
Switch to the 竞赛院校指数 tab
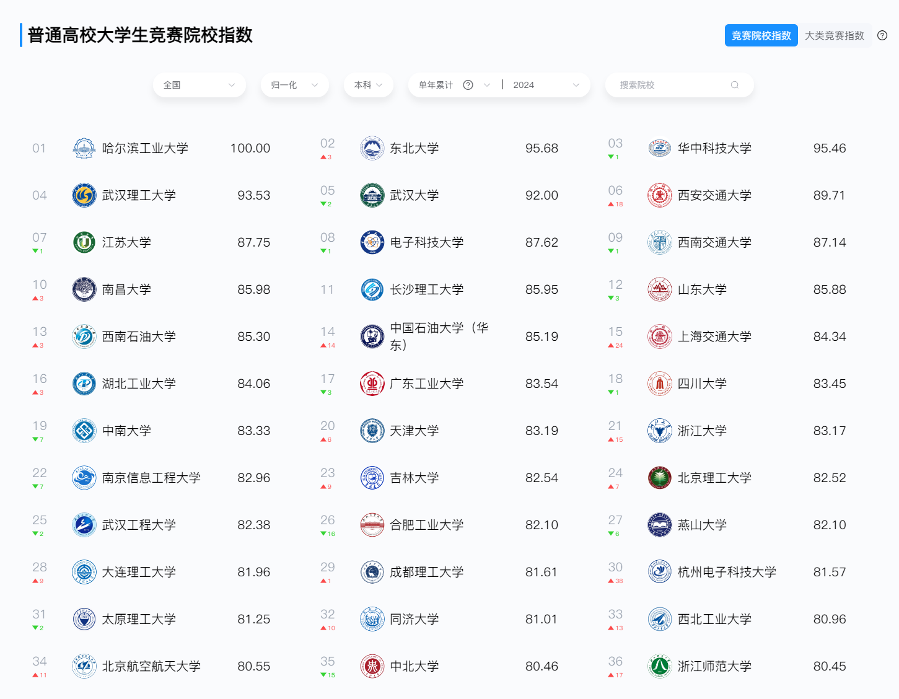point(761,35)
